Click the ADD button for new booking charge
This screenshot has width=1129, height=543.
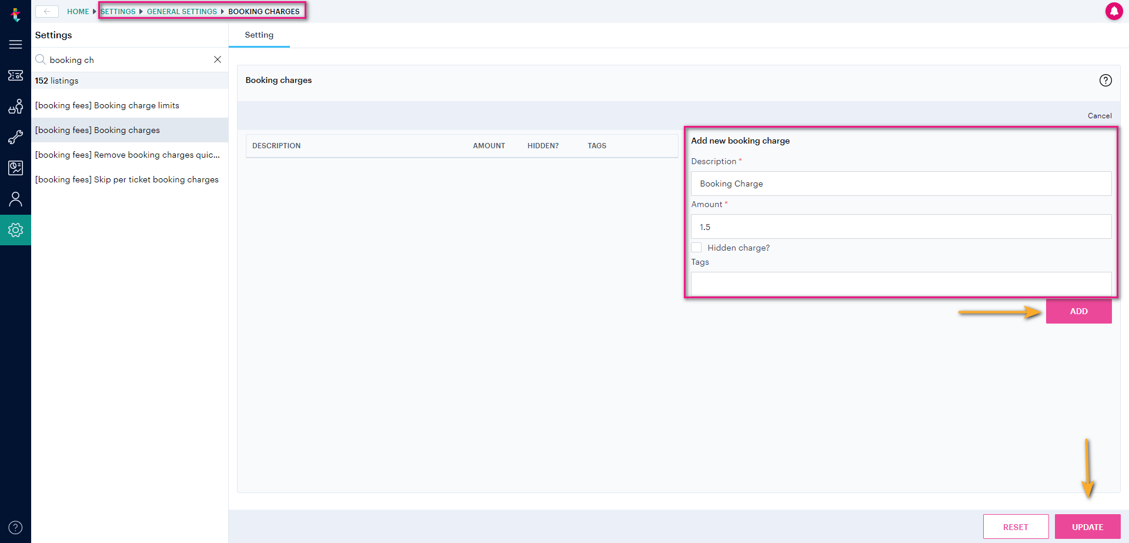[1078, 311]
